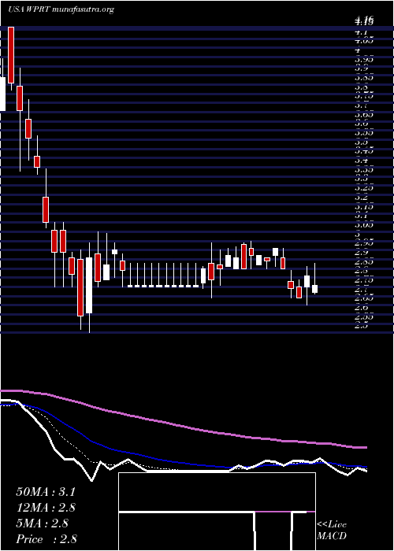Click the '50MA : 3.1' readout
The width and height of the screenshot is (394, 551).
46,492
